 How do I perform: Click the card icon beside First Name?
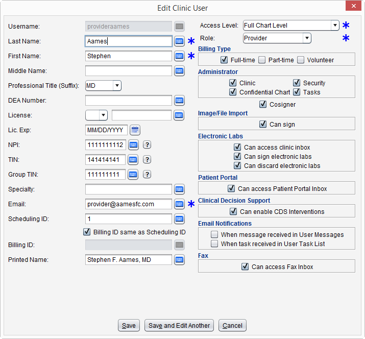tap(179, 56)
